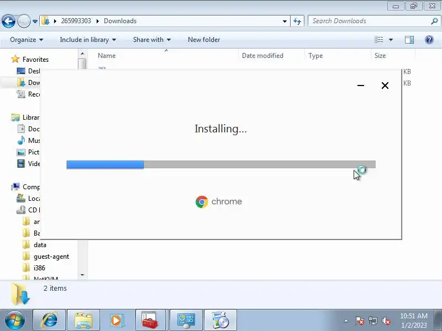Launch Internet Explorer from taskbar
This screenshot has width=442, height=331.
(x=49, y=320)
